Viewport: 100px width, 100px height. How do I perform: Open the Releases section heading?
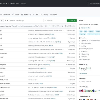coord(82,65)
